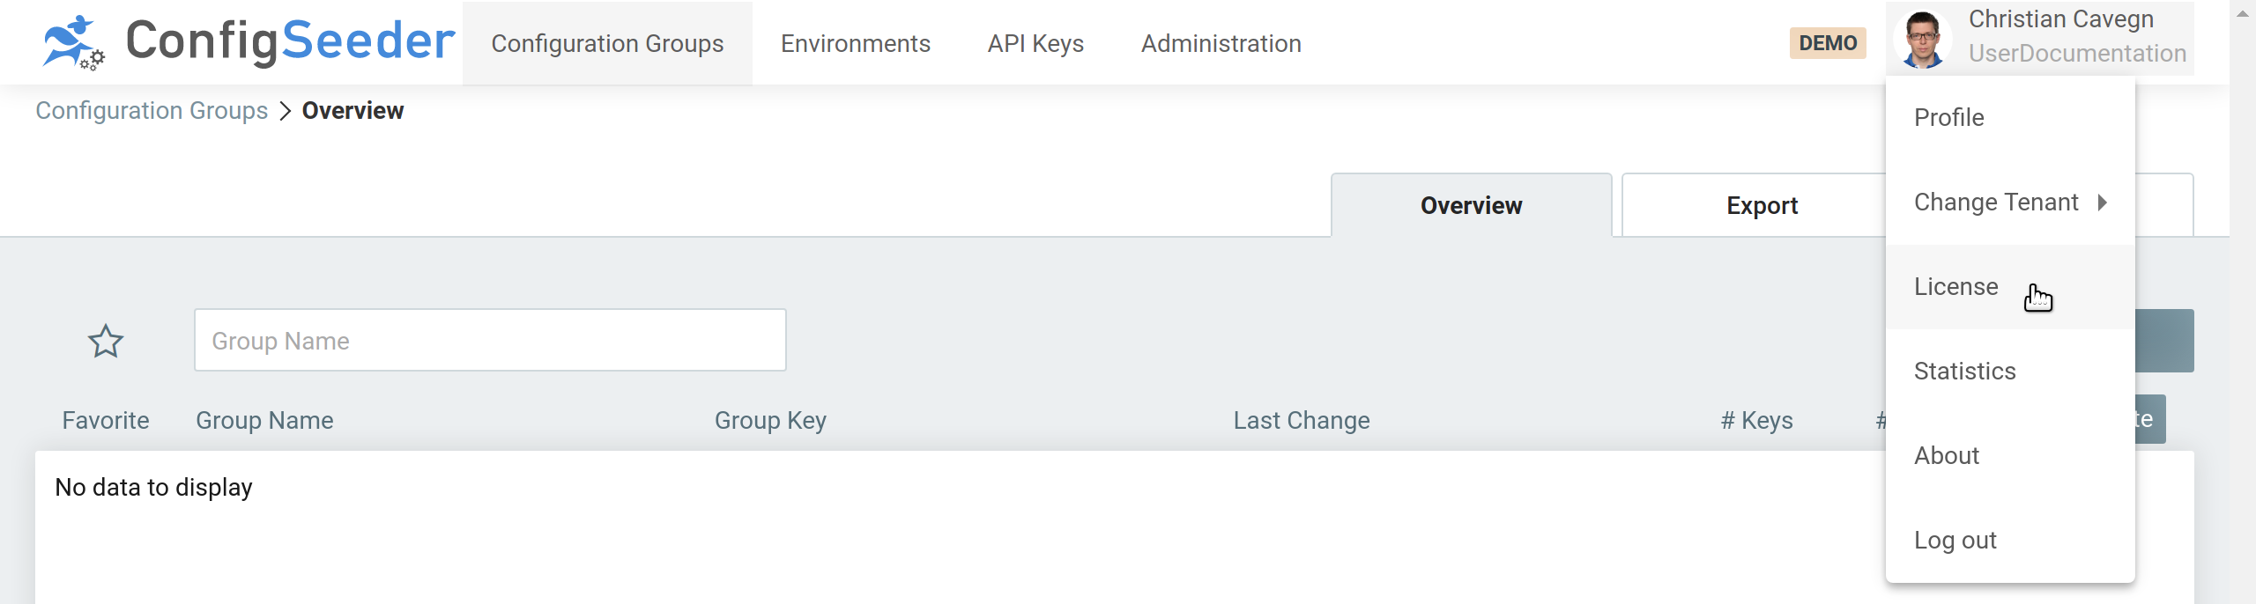
Task: Expand the Change Tenant submenu arrow
Action: point(2103,203)
